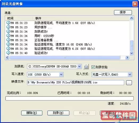Click the message list scroll up arrow

pyautogui.click(x=132, y=18)
